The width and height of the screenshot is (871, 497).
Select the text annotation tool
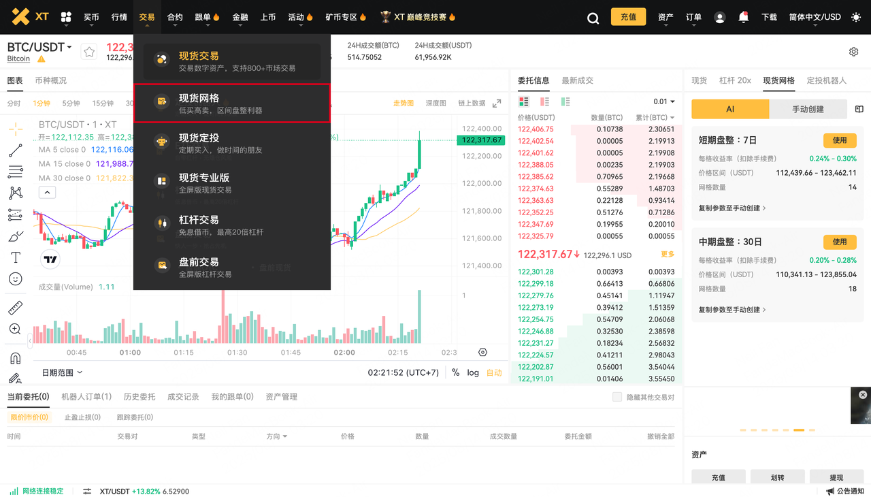click(x=15, y=257)
